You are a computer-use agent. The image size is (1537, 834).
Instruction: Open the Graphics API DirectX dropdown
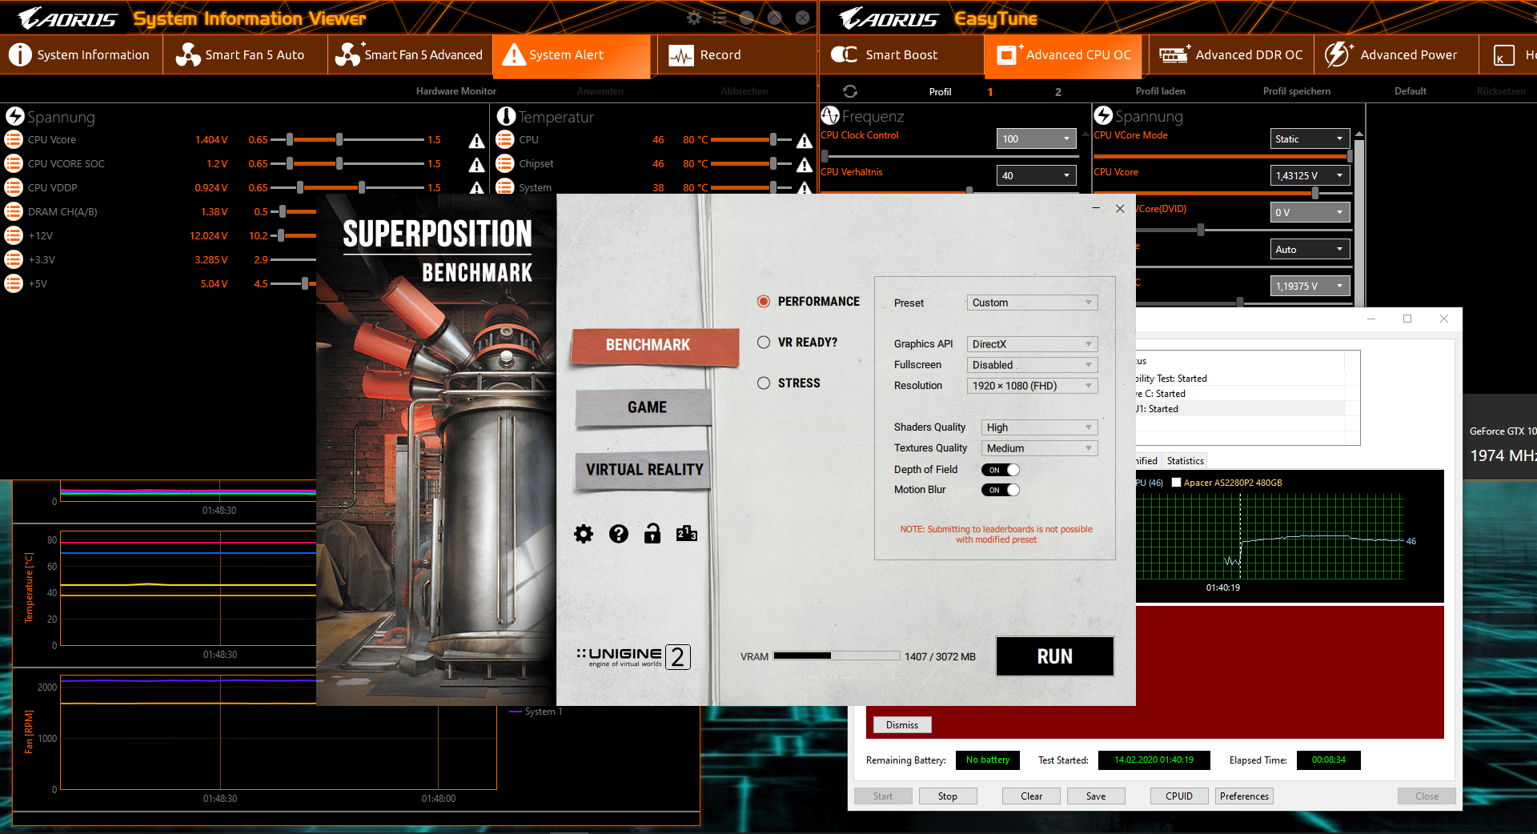tap(1032, 344)
